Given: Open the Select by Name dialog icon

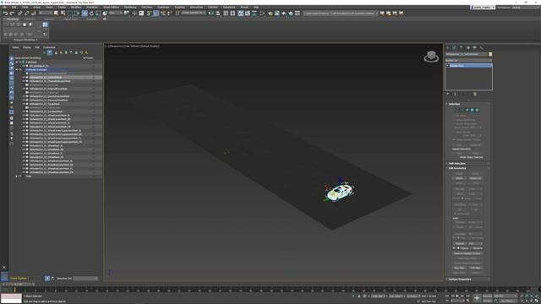Looking at the screenshot, I should pos(63,14).
